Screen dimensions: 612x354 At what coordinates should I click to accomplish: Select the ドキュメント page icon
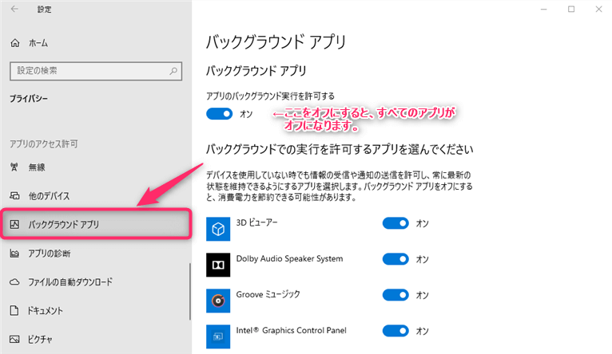pos(14,310)
